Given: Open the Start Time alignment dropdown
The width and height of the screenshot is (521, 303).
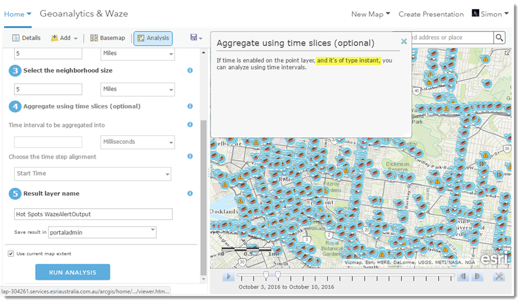Looking at the screenshot, I should pos(93,174).
